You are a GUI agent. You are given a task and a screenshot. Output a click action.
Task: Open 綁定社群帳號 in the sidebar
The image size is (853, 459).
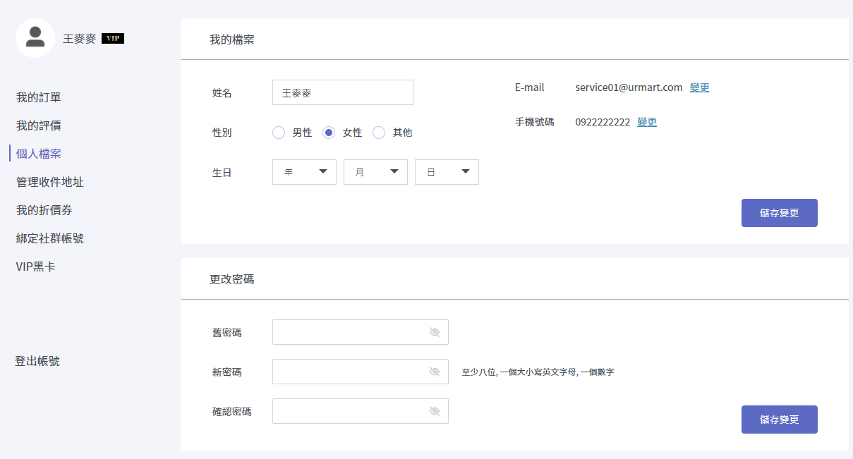point(50,238)
